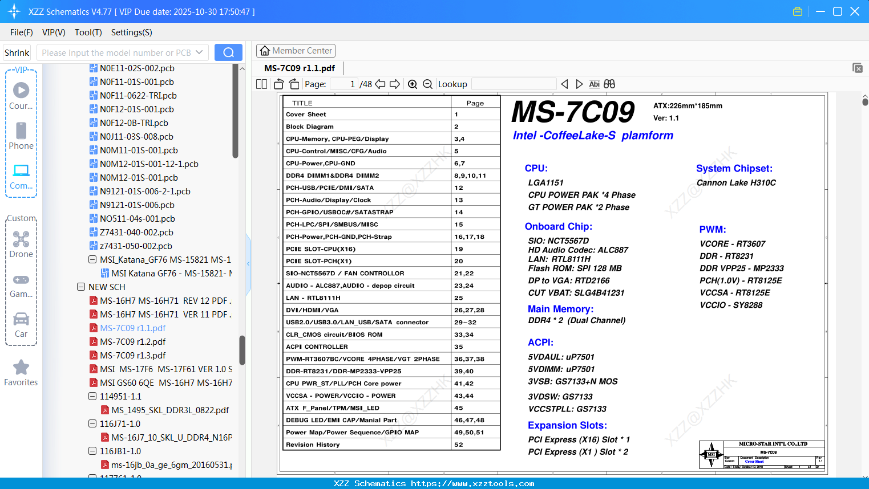Go to the previous PDF page

(380, 84)
